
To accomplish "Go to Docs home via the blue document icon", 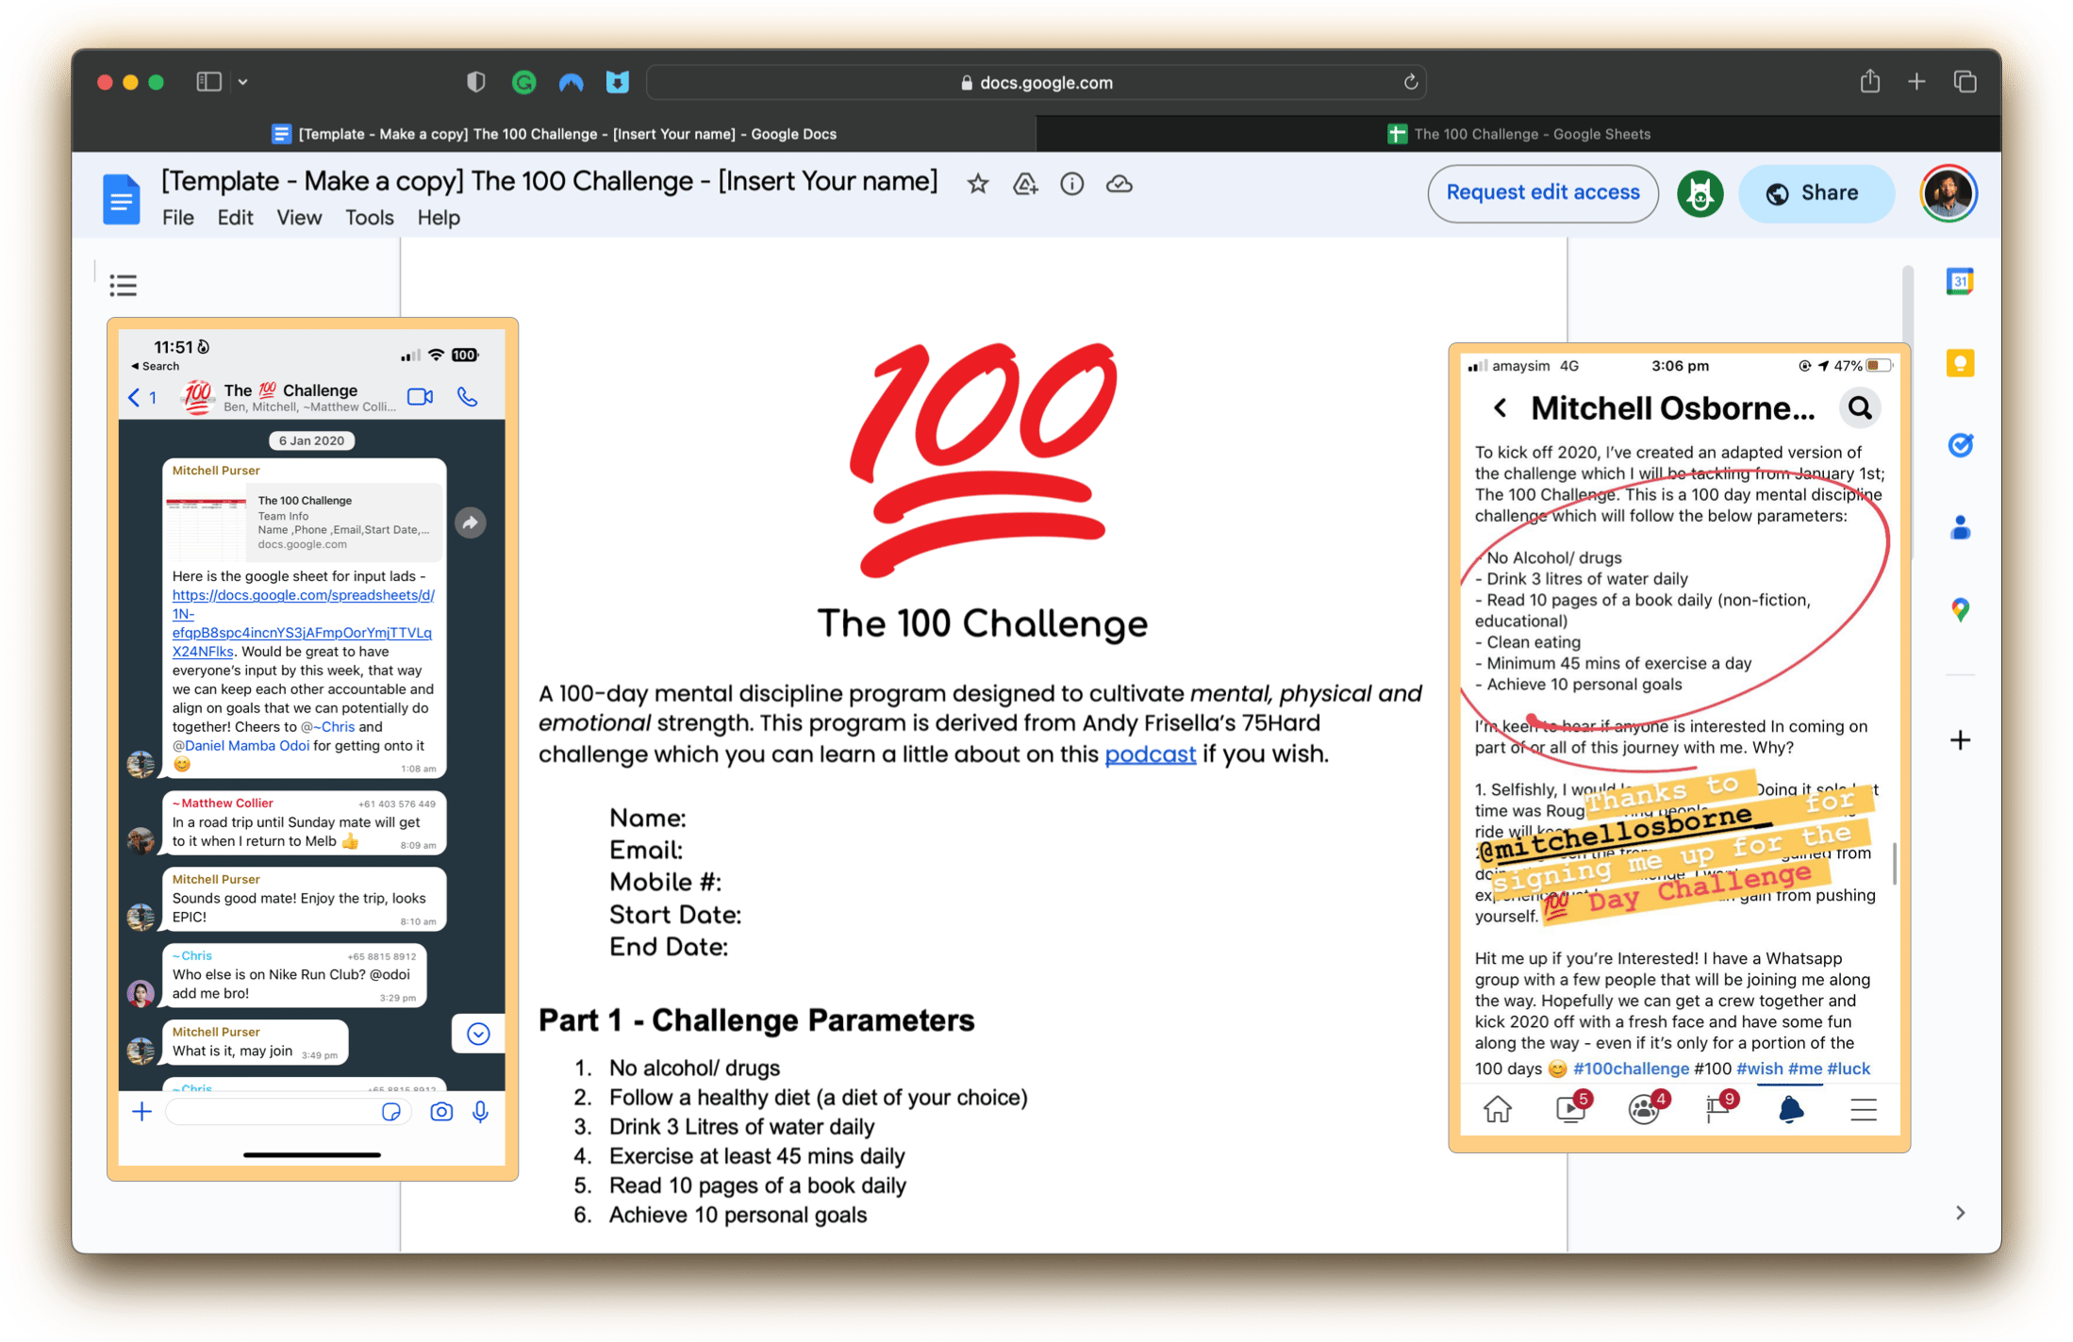I will [121, 198].
